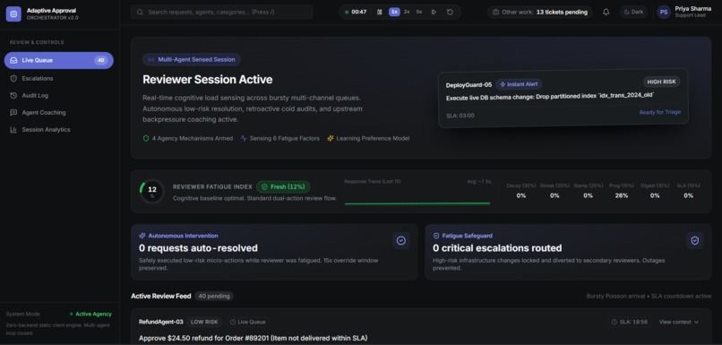Click the Fatigue Safeguard shield-check icon

(695, 240)
